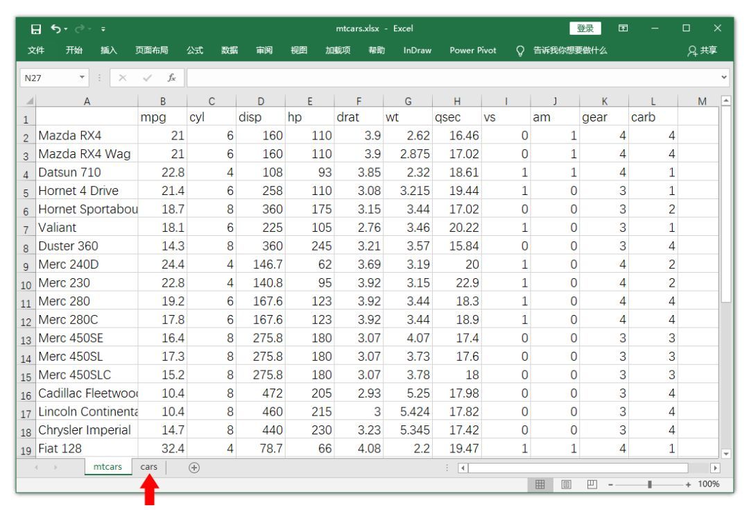Click next sheet navigation arrow
Viewport: 749px width, 510px height.
point(55,467)
